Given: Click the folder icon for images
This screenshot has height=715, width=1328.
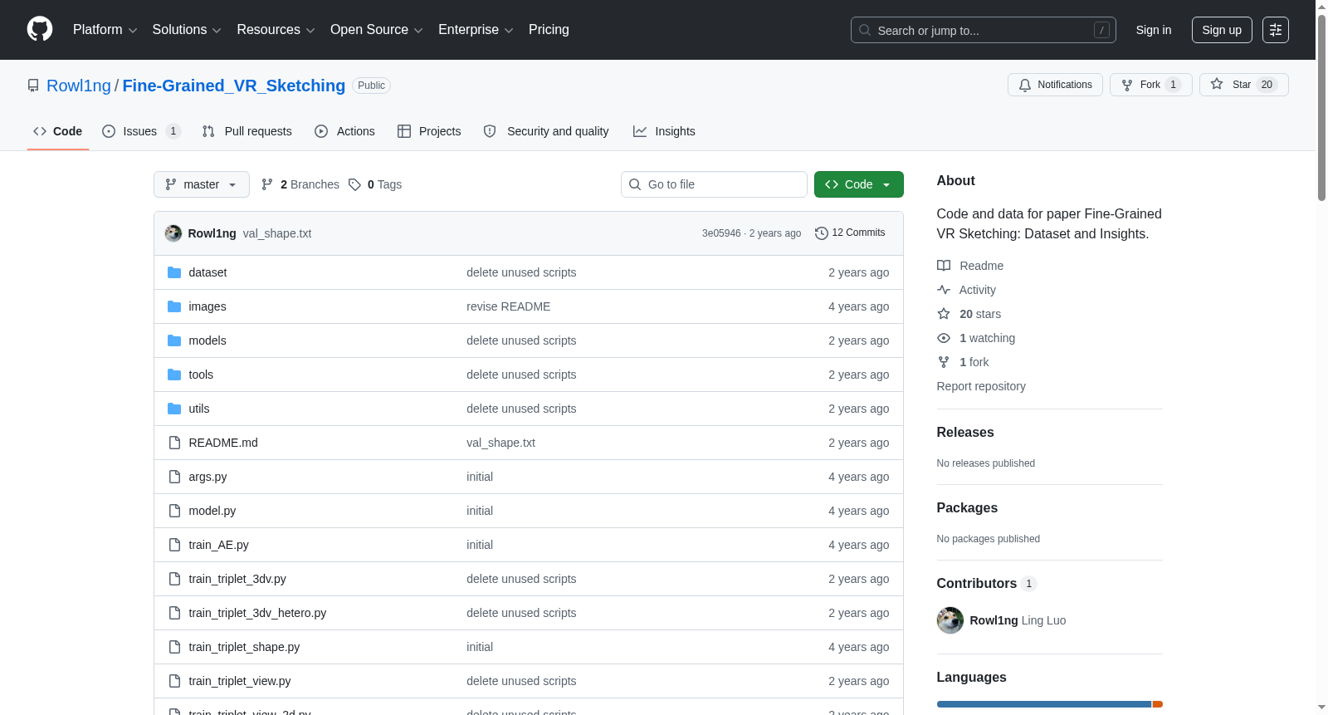Looking at the screenshot, I should 174,306.
